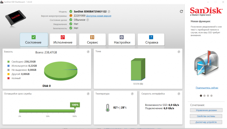The width and height of the screenshot is (227, 129).
Task: Select the first carousel dot
Action: click(201, 96)
